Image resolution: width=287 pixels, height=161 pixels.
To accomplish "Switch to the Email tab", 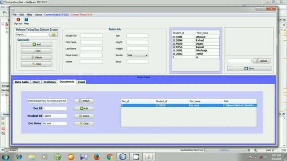I will coord(82,82).
